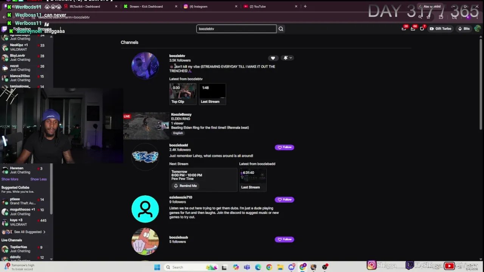484x272 pixels.
Task: Open ozieboozie710's teal profile avatar
Action: [x=145, y=209]
